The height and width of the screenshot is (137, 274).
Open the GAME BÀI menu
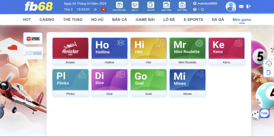[145, 20]
